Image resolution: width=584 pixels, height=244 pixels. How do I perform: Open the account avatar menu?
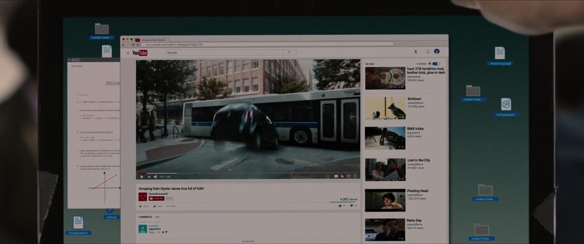click(437, 52)
